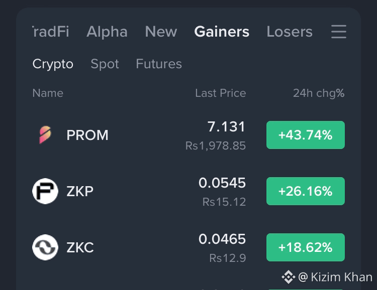Screen dimensions: 377x290
Task: Select the TradFi tab
Action: [51, 32]
